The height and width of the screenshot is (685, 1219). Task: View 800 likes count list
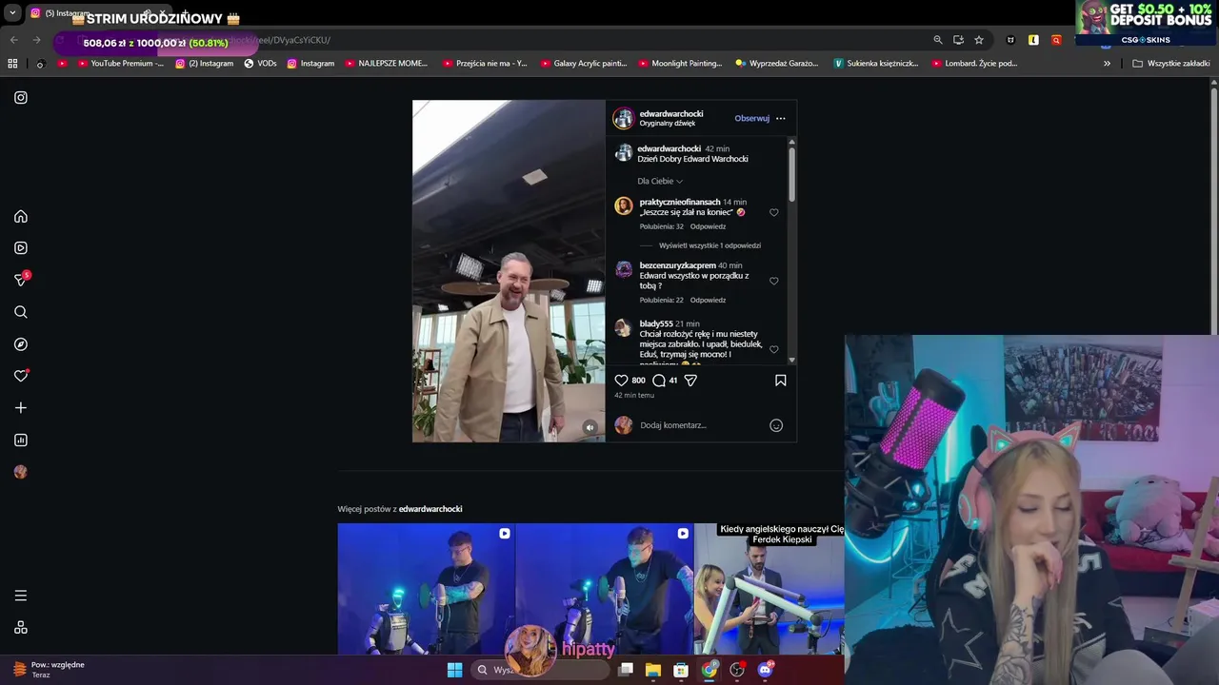[638, 381]
